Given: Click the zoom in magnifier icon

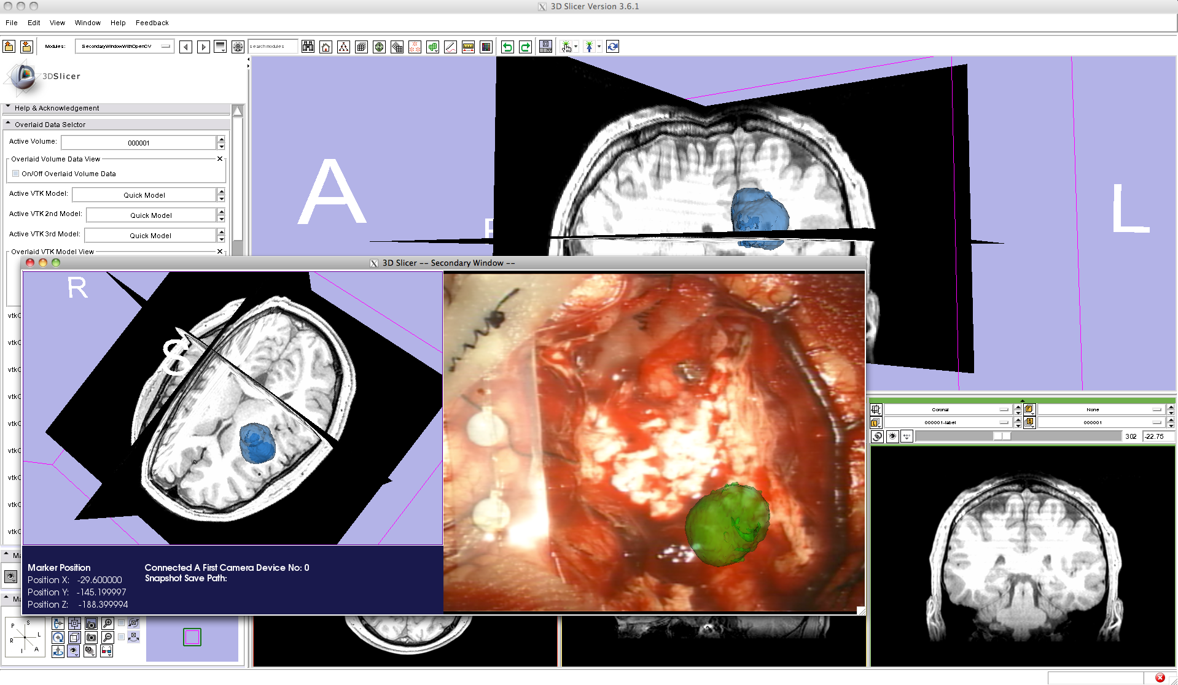Looking at the screenshot, I should click(x=107, y=623).
